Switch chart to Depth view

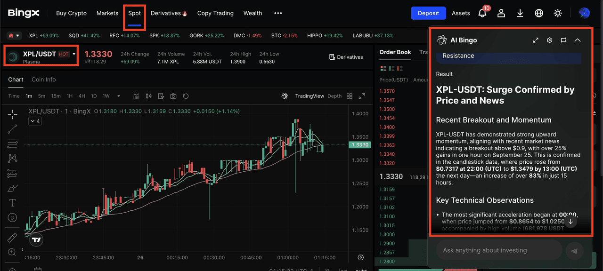coord(334,96)
